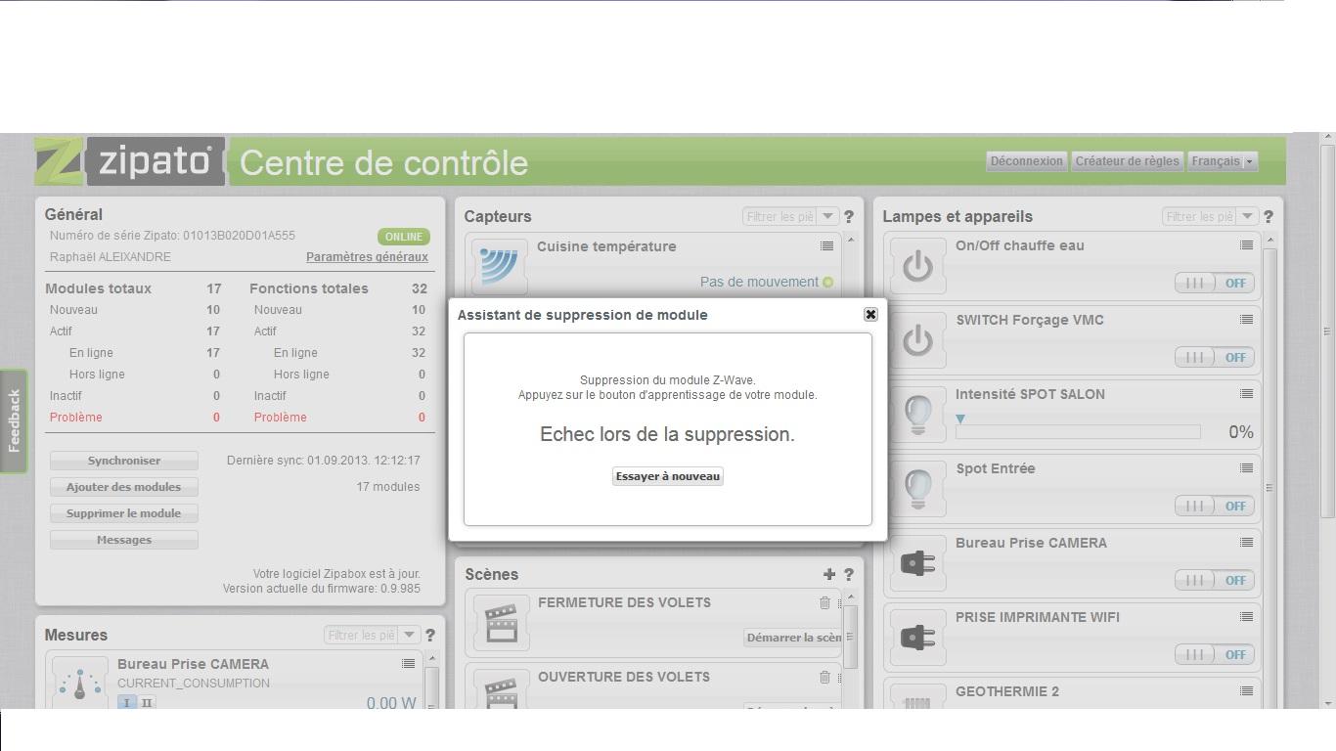Open the list menu icon for SWITCH Forçage VMC
Screen dimensions: 1336x751
tap(1246, 320)
